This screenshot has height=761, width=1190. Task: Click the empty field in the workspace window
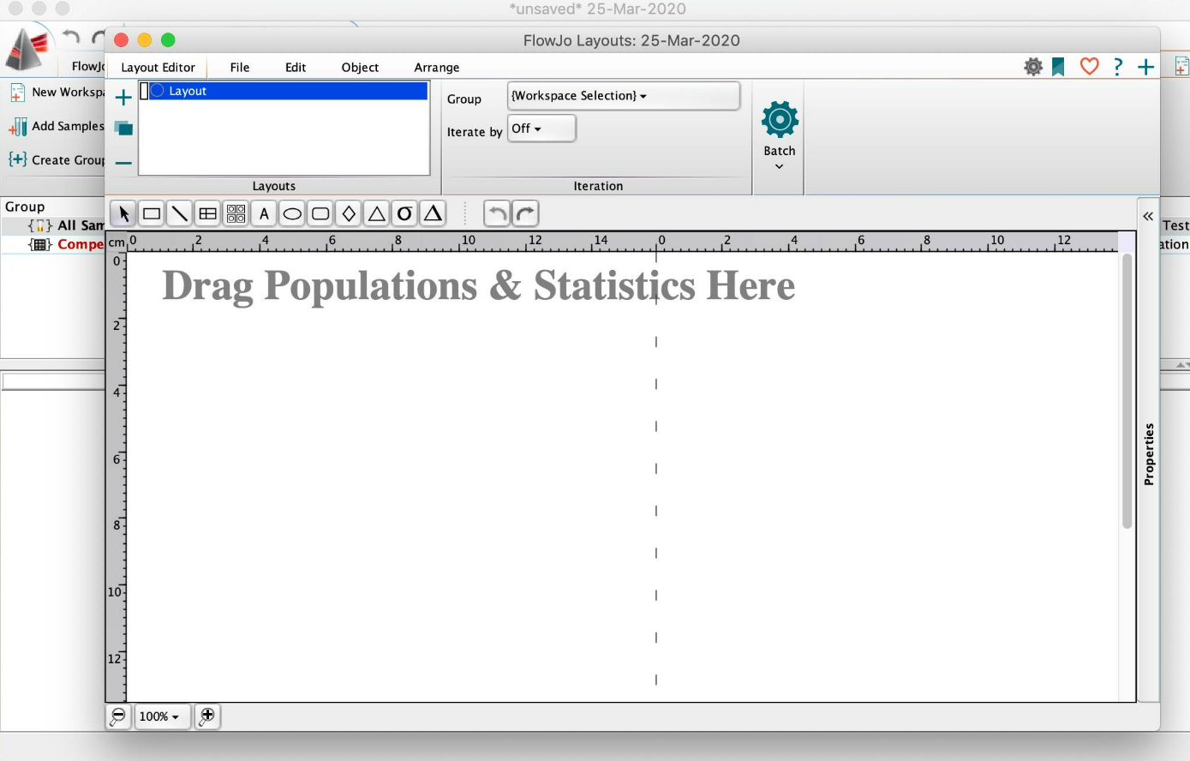click(53, 381)
